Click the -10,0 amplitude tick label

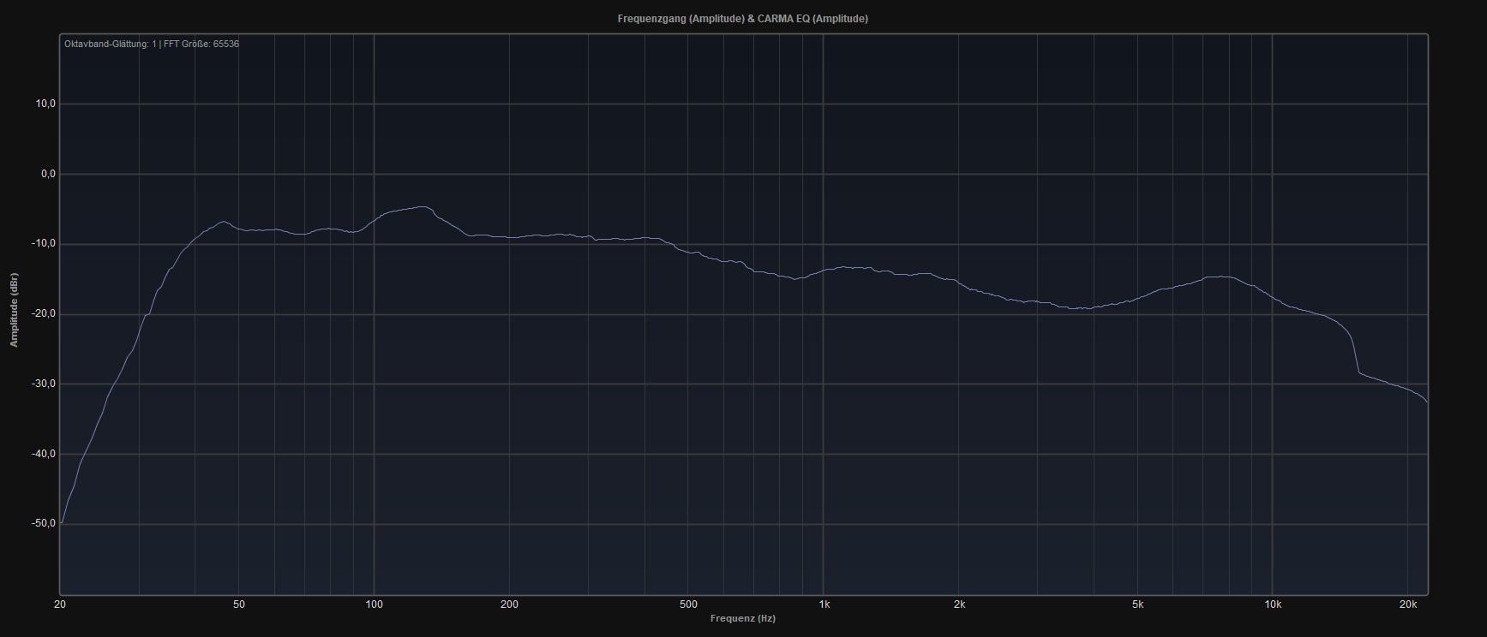pos(44,244)
